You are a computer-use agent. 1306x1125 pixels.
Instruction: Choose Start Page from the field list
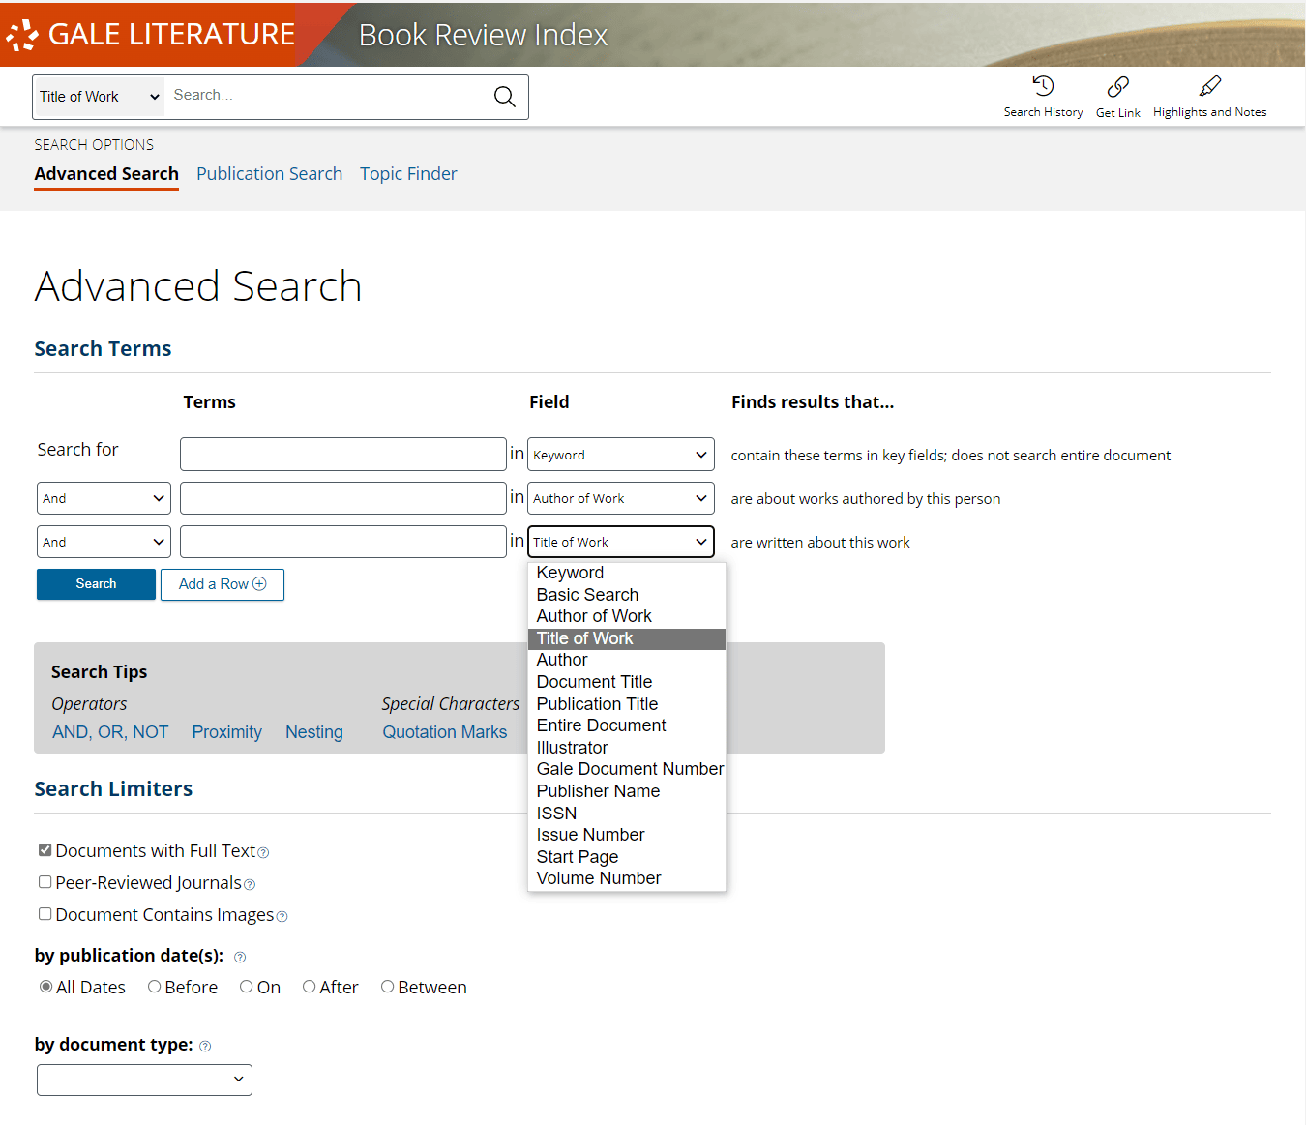coord(627,858)
